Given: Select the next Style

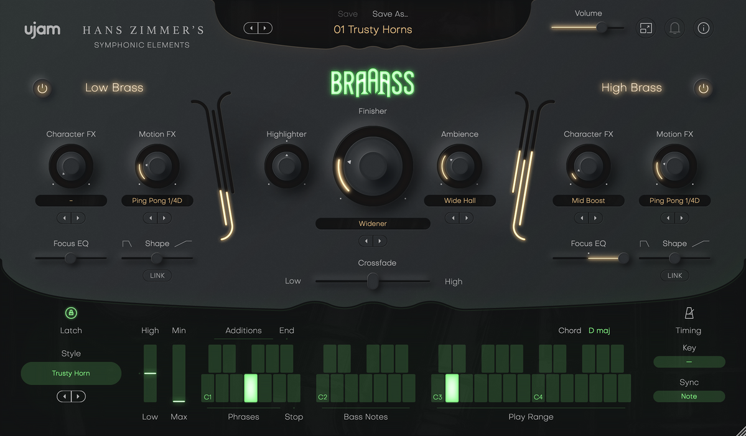Looking at the screenshot, I should pos(78,397).
